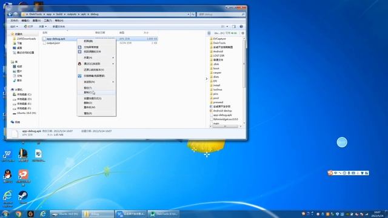Click the Open button in Explorer toolbar
The width and height of the screenshot is (388, 218).
28,27
